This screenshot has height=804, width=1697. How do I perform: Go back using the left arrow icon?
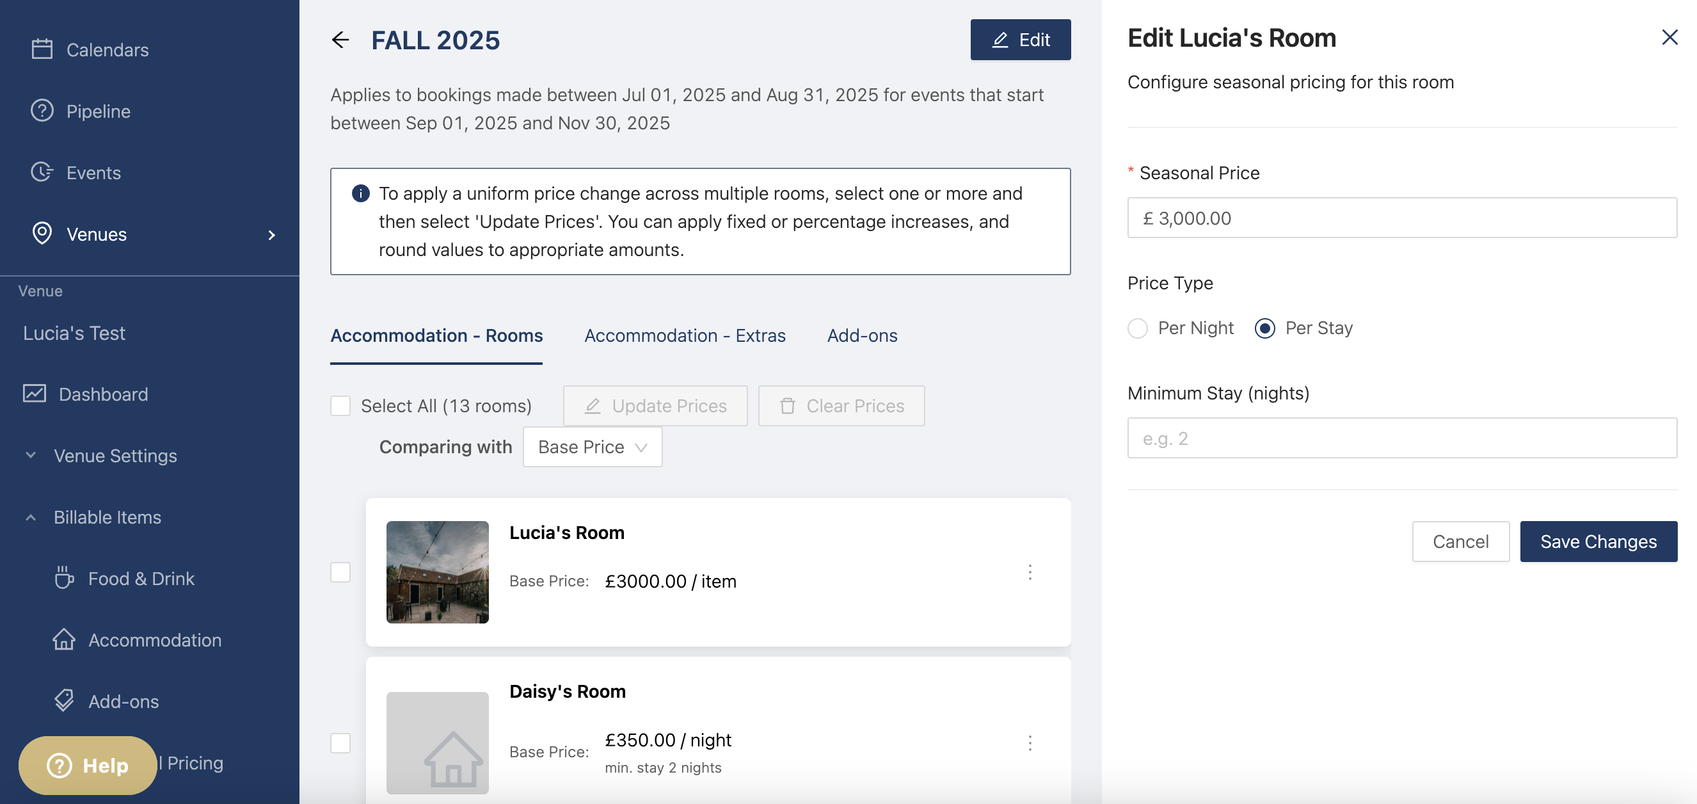click(340, 40)
